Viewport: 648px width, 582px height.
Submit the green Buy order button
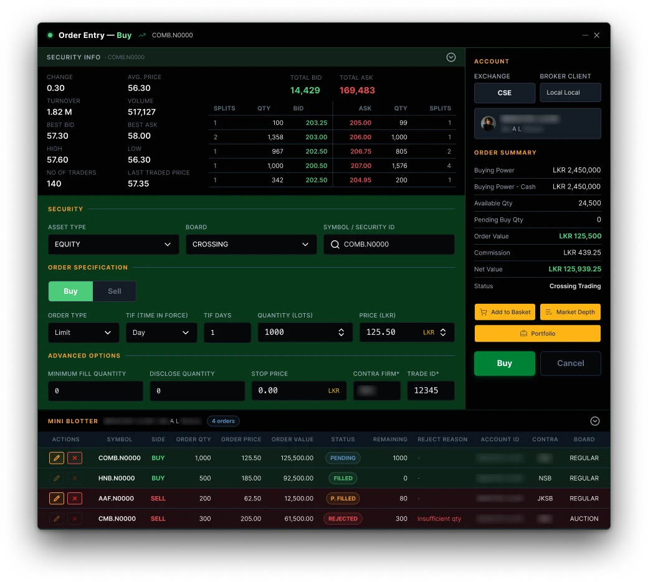tap(505, 364)
